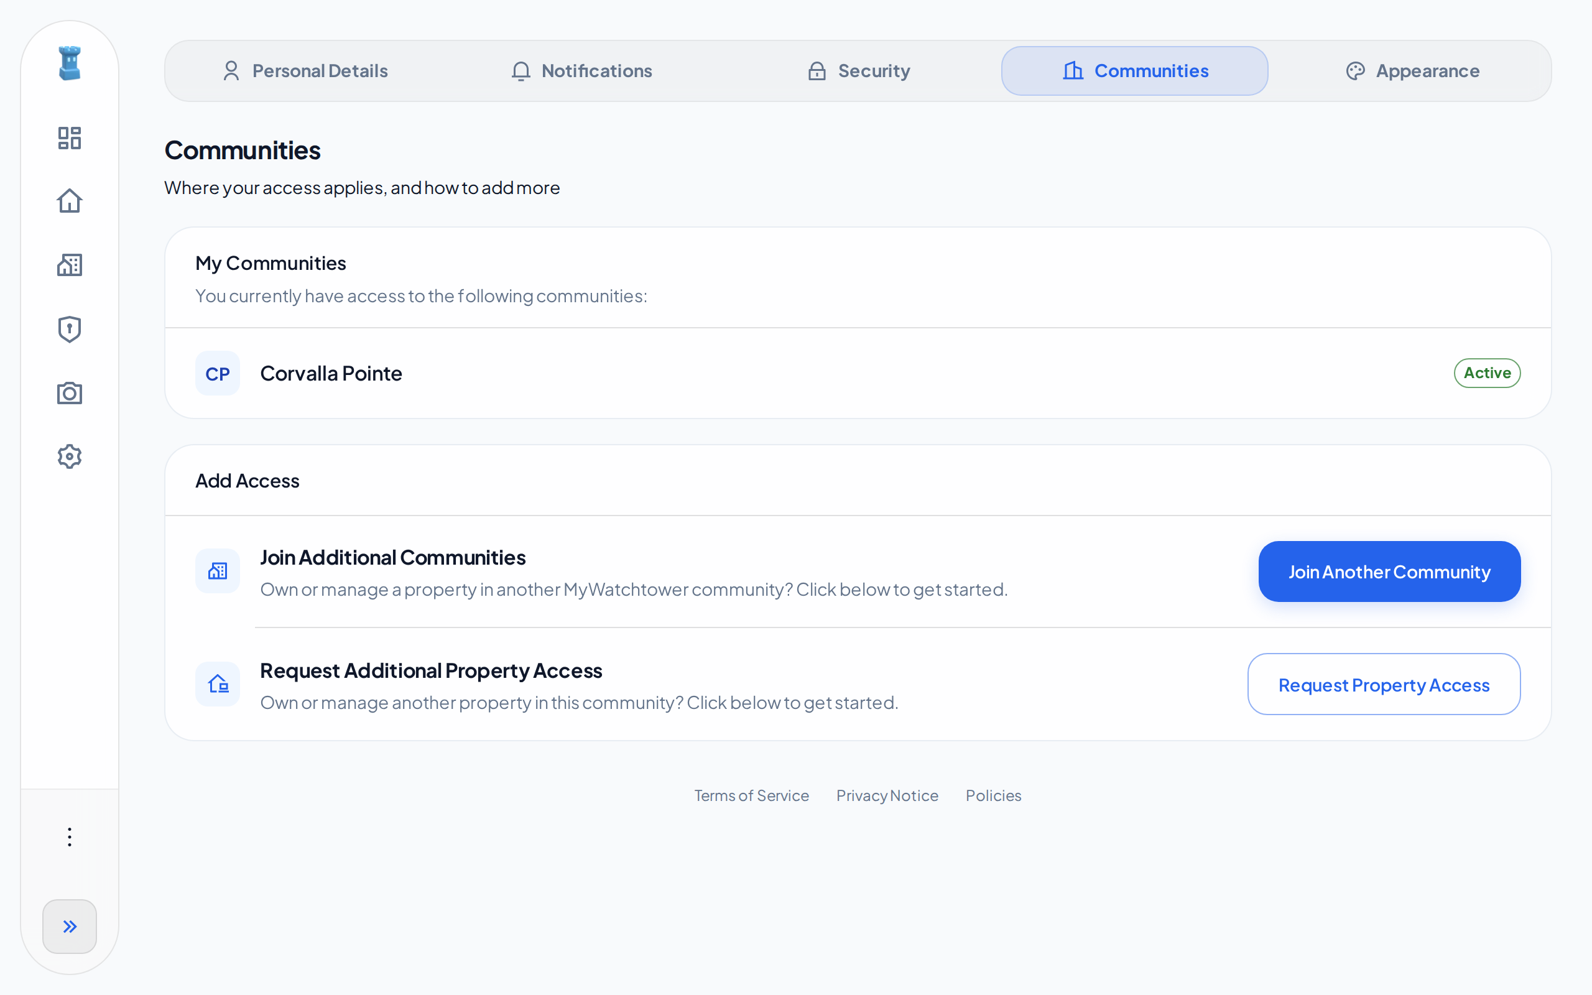The width and height of the screenshot is (1592, 995).
Task: Click the My Communities heading
Action: click(271, 263)
